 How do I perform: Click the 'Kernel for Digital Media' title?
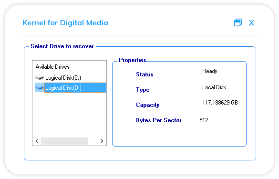tap(65, 23)
